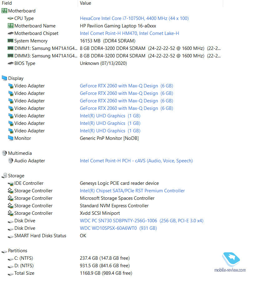
Task: Select the Unknown (07/13/2020) BIOS value
Action: click(103, 63)
